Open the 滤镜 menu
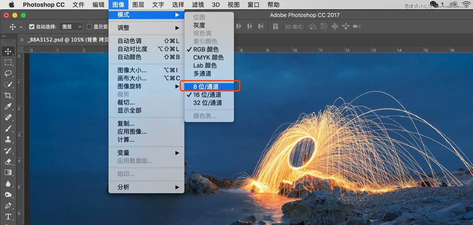The height and width of the screenshot is (225, 473). point(198,5)
